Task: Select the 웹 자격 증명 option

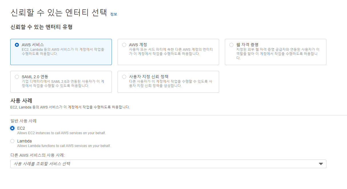Action: (231, 45)
